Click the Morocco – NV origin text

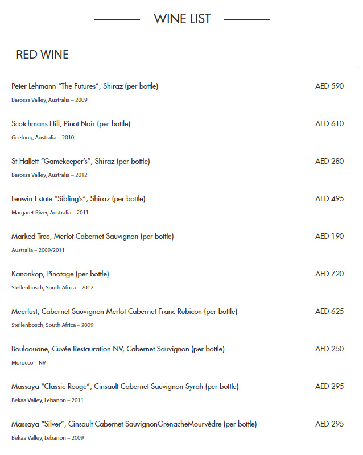[28, 363]
